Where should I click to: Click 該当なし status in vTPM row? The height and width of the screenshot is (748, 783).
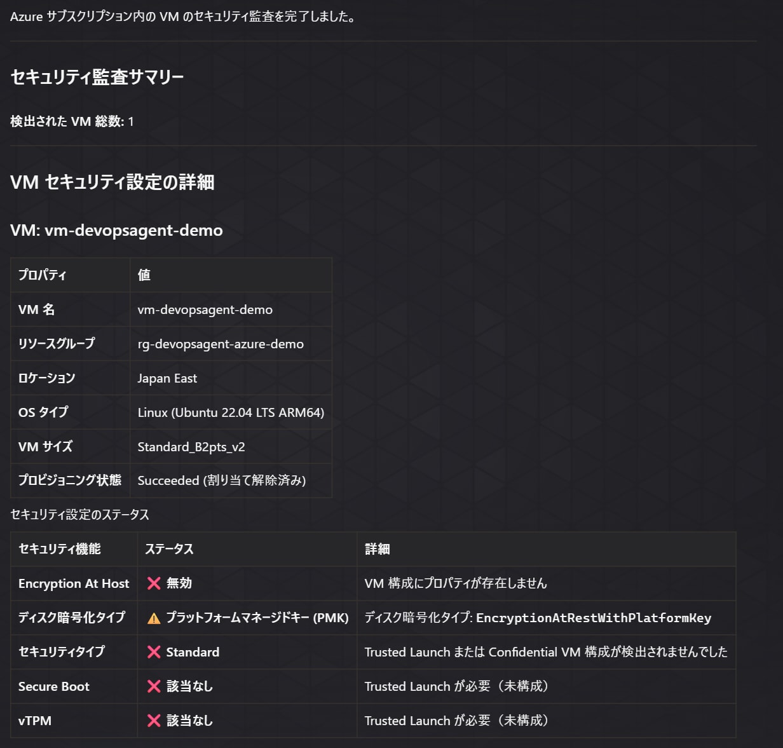pyautogui.click(x=189, y=721)
